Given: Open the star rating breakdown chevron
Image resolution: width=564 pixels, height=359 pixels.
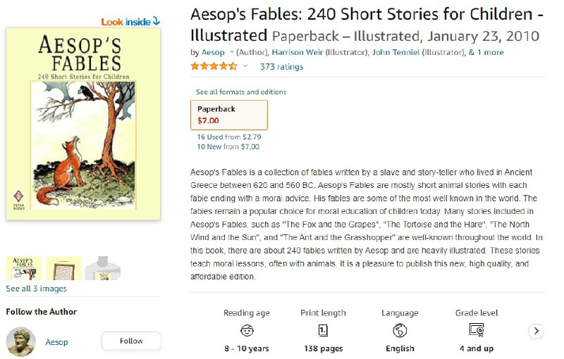Looking at the screenshot, I should [245, 67].
